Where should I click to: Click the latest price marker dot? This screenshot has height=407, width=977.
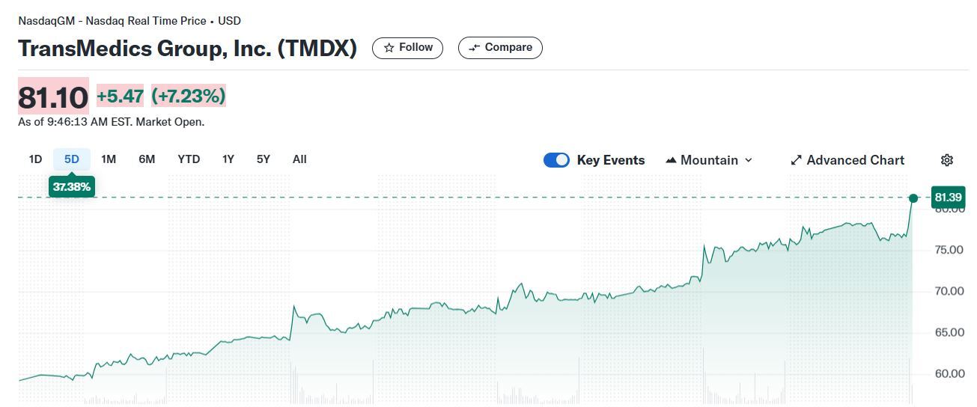(913, 198)
